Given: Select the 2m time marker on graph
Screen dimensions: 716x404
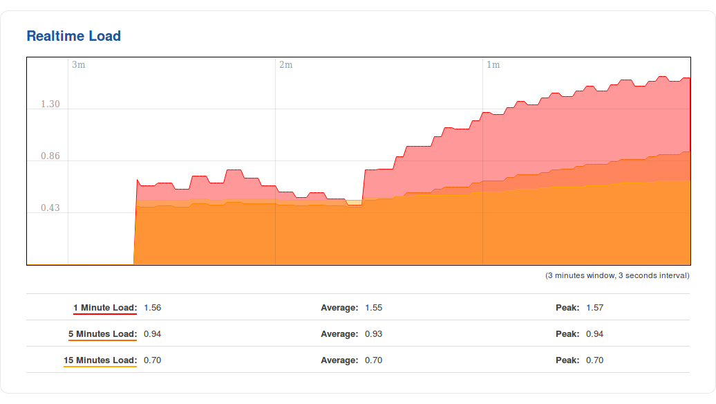Looking at the screenshot, I should click(285, 65).
